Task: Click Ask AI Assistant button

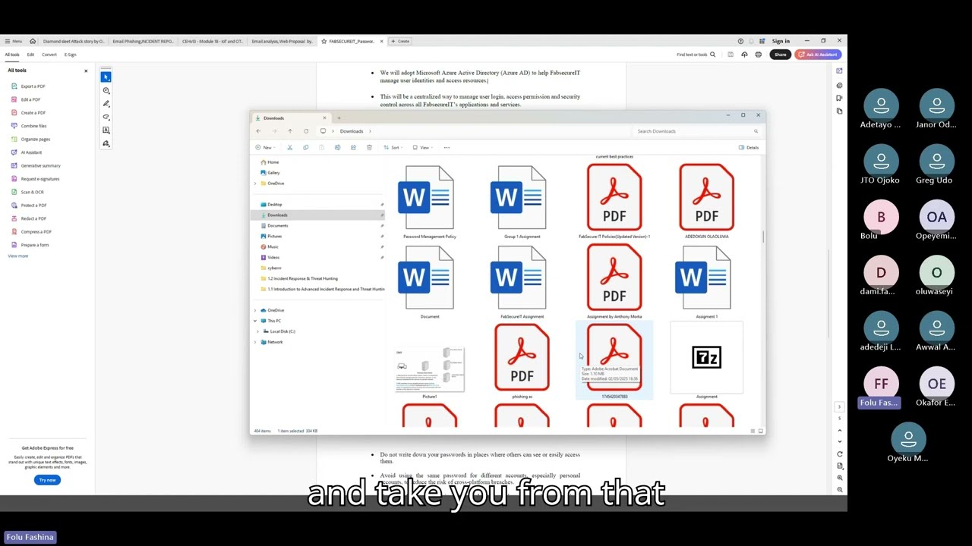Action: coord(817,55)
